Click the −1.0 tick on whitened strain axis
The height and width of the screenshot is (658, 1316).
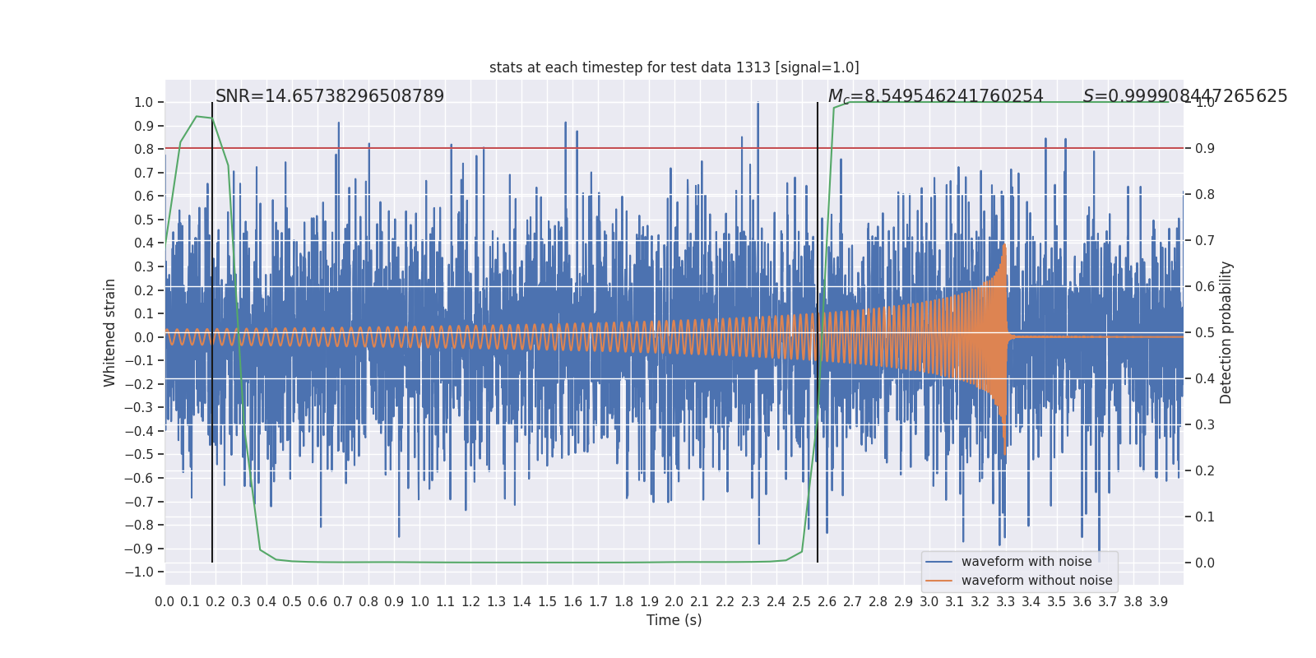(143, 572)
